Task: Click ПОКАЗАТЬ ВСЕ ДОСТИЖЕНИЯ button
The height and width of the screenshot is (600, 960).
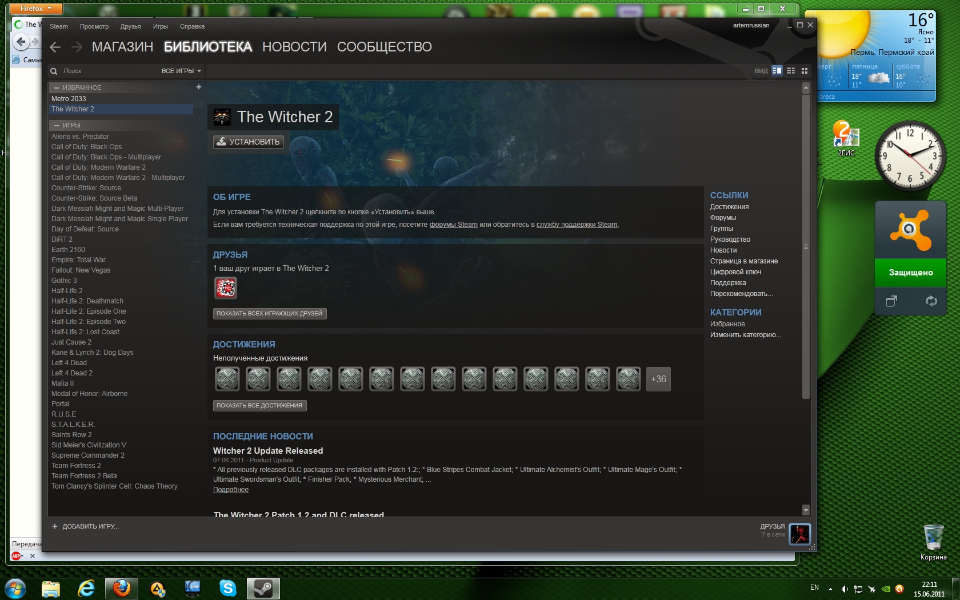Action: point(259,405)
